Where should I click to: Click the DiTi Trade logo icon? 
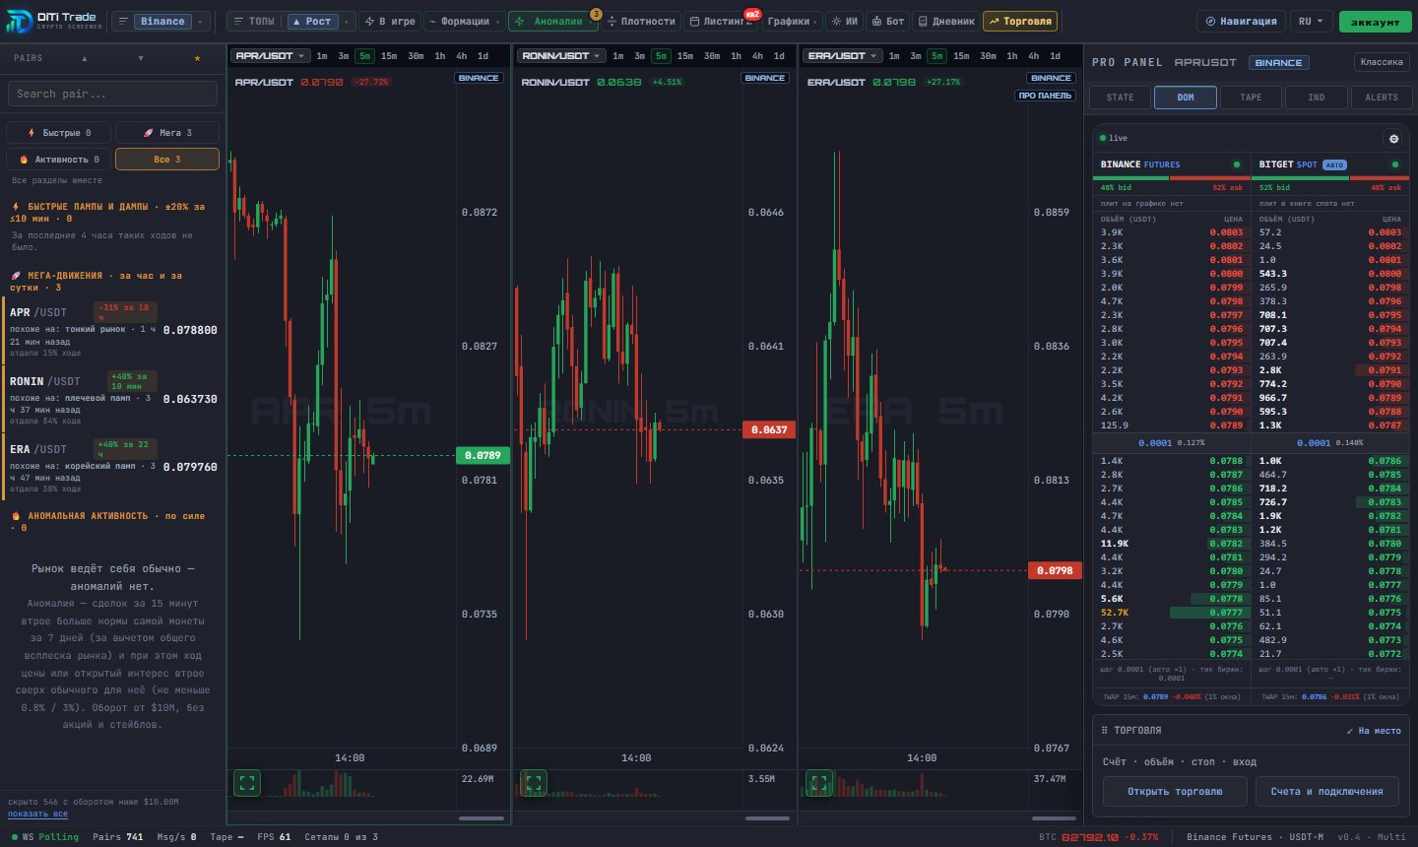pos(19,21)
